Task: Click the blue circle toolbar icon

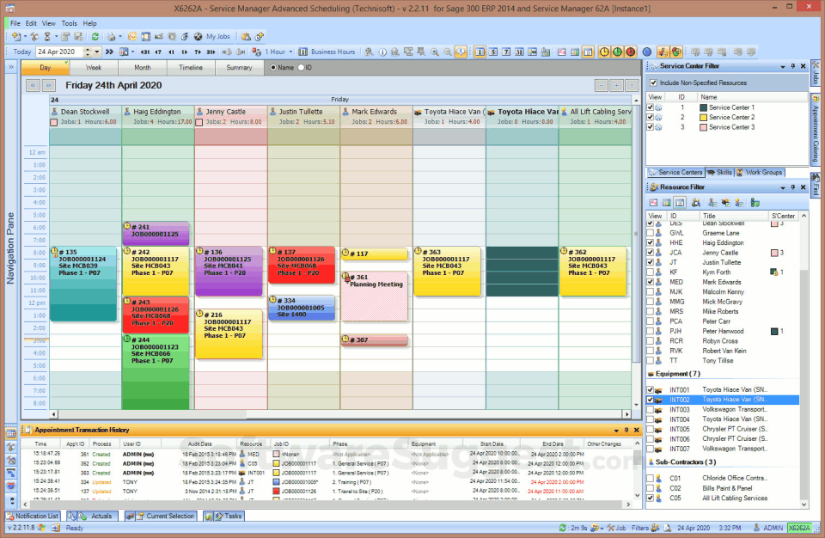Action: 647,52
